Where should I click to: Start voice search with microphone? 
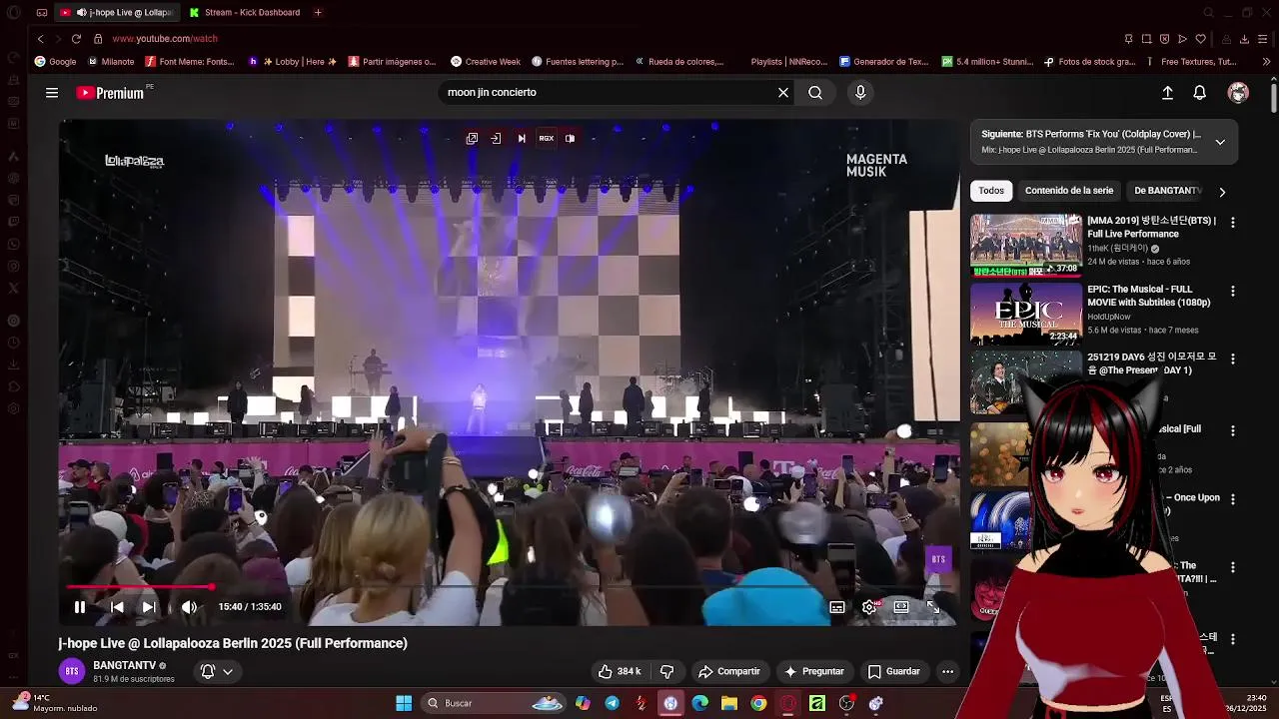(860, 93)
